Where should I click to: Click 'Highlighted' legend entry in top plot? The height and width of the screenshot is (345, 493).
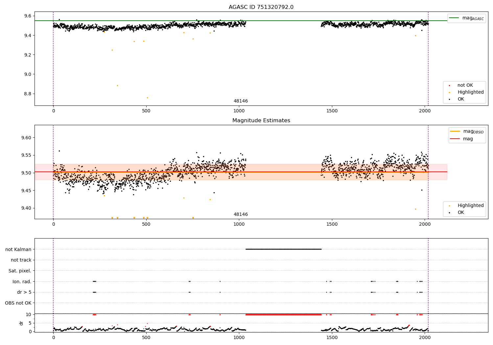[x=470, y=92]
